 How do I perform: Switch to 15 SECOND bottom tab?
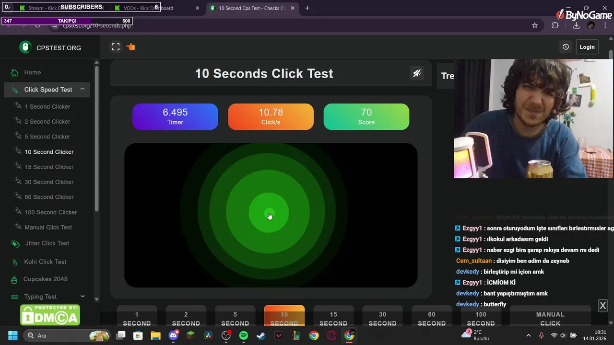pos(333,316)
